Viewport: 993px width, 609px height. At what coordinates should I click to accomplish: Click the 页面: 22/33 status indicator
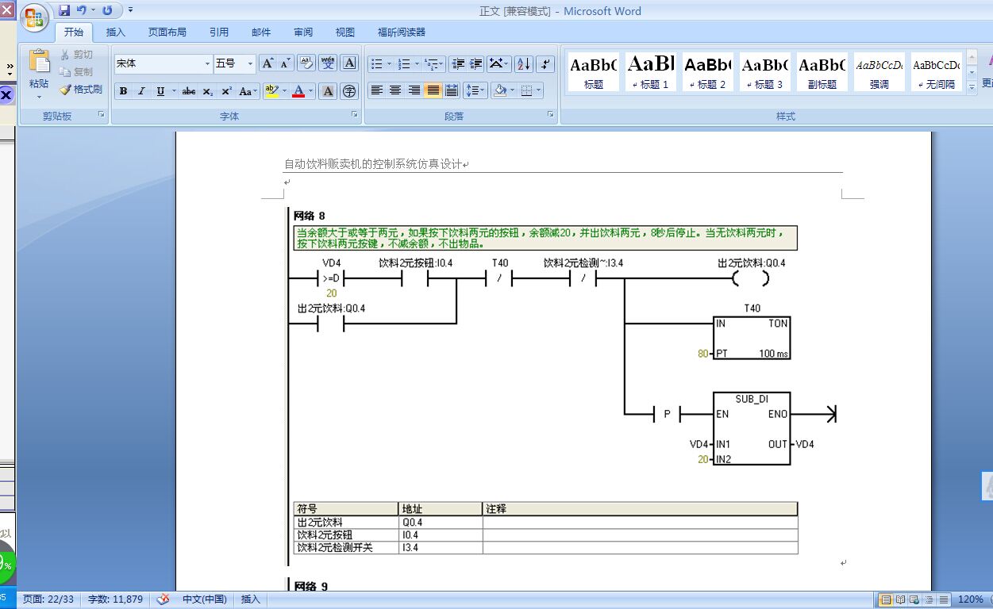point(48,599)
